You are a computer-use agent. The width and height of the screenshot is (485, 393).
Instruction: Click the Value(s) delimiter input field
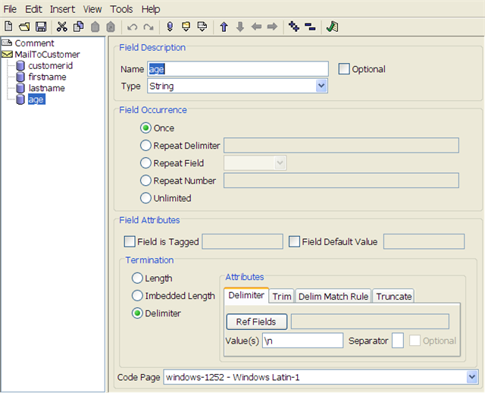pos(302,341)
